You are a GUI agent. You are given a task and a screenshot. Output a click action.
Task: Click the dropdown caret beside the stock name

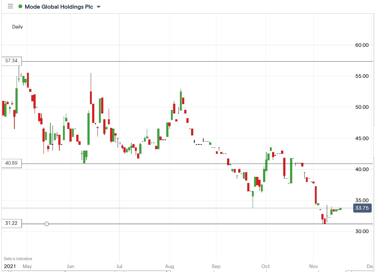coord(98,6)
